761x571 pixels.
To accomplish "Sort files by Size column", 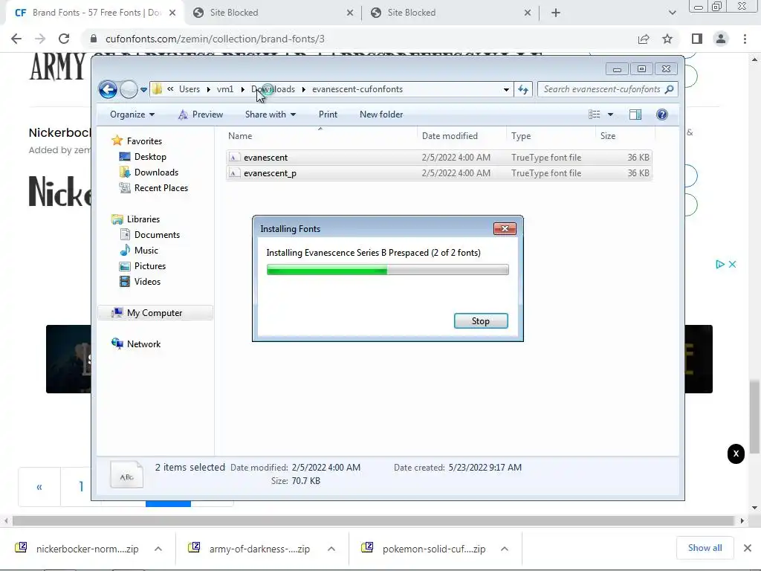I will coord(625,136).
